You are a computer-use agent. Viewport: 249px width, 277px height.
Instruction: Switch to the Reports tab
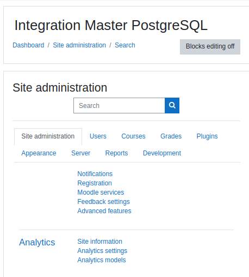pyautogui.click(x=116, y=153)
